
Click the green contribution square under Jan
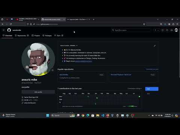[97, 98]
